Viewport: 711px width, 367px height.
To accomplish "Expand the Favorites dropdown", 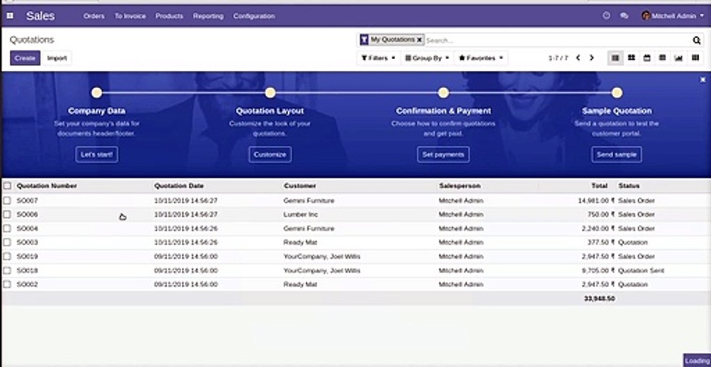I will click(481, 58).
